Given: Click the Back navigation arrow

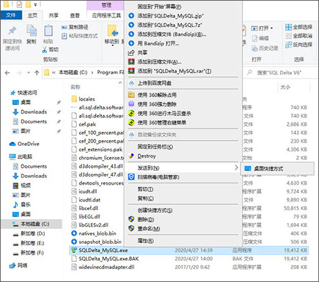Looking at the screenshot, I should (8, 73).
